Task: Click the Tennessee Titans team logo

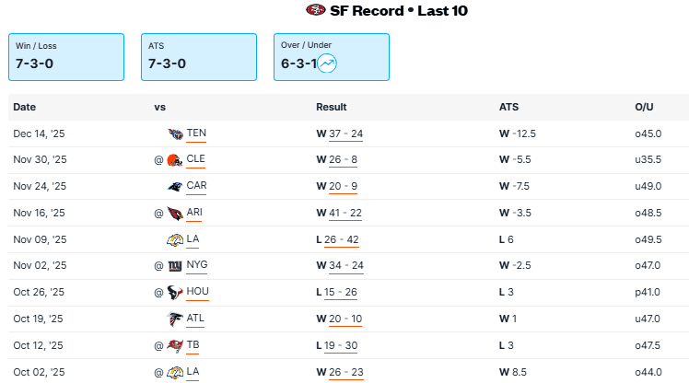Action: click(x=175, y=133)
